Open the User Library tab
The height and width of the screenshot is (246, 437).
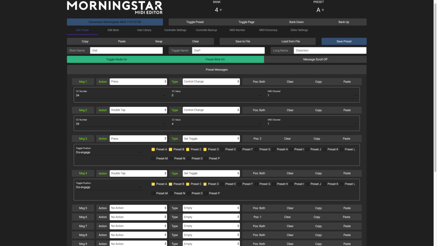(x=144, y=30)
